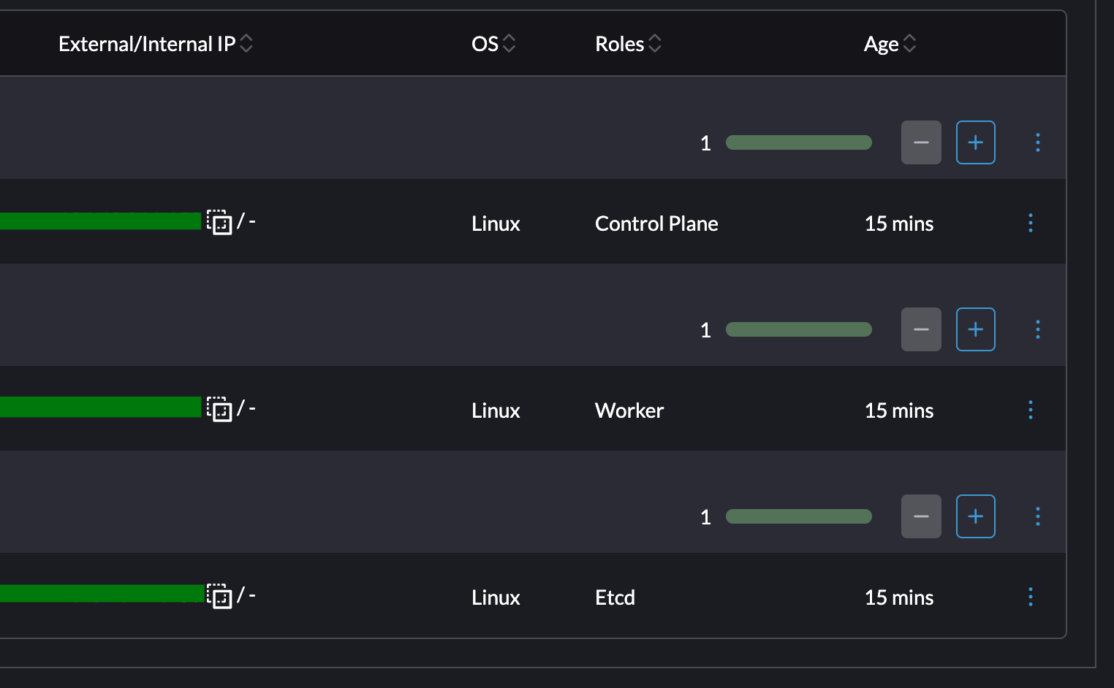Image resolution: width=1114 pixels, height=688 pixels.
Task: Increase the Worker pool count via plus stepper
Action: pyautogui.click(x=975, y=329)
